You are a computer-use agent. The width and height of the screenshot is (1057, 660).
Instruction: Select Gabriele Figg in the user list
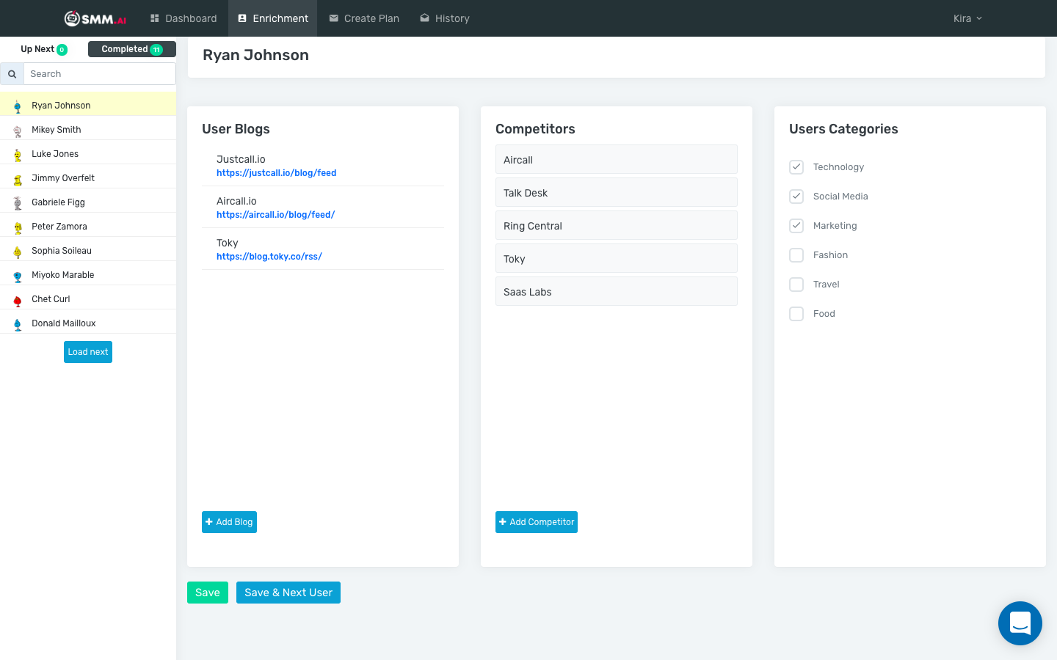(x=88, y=202)
